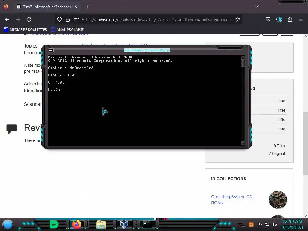Open the half-moon extension icon
The height and width of the screenshot is (231, 308).
[x=279, y=19]
